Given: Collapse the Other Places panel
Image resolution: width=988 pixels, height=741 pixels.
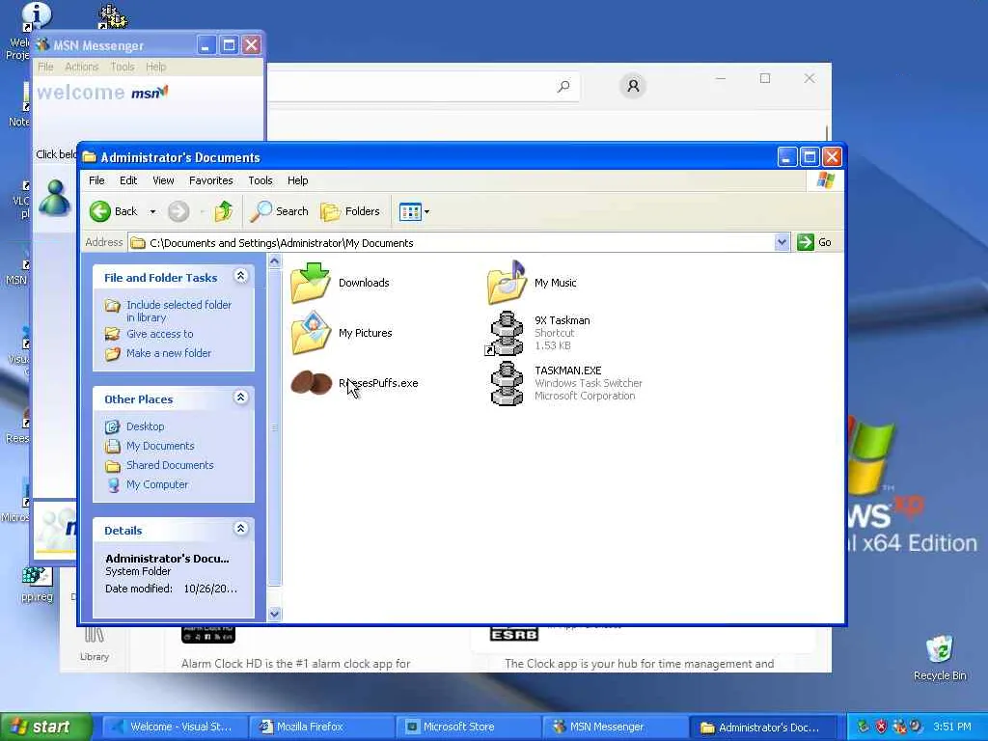Looking at the screenshot, I should tap(240, 397).
